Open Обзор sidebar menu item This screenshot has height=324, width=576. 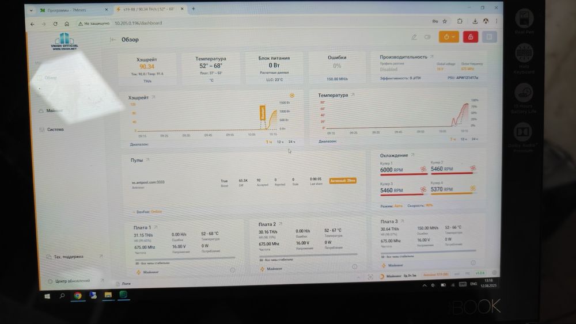pyautogui.click(x=47, y=78)
